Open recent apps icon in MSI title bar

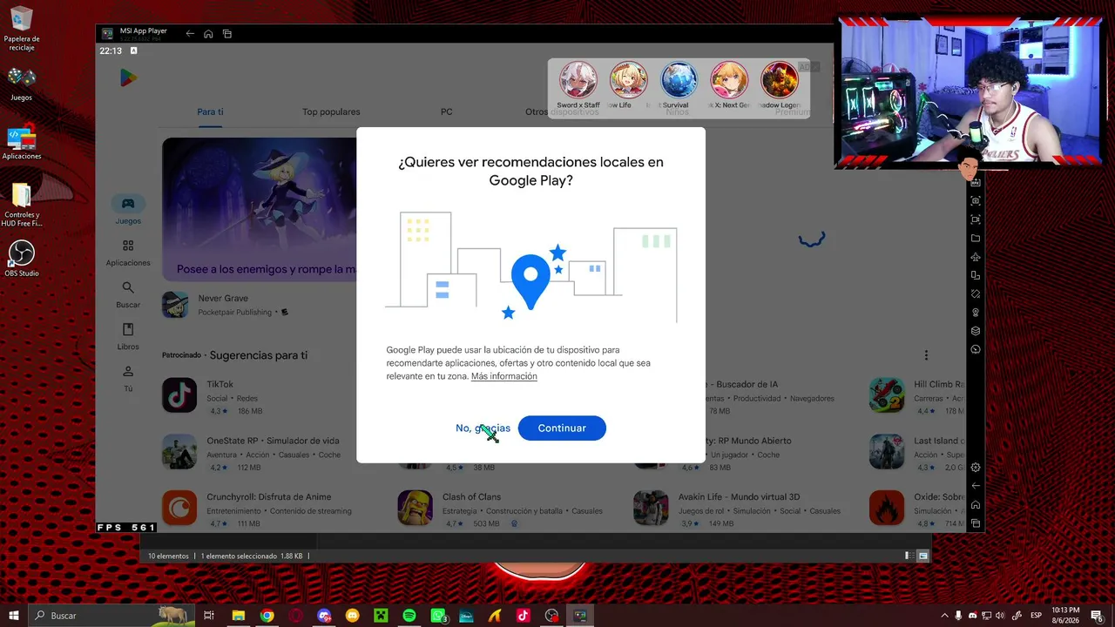(227, 34)
